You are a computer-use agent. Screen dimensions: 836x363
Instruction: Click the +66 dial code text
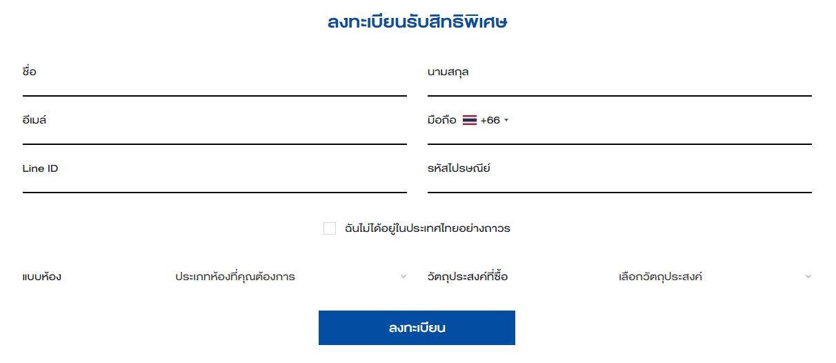[x=490, y=120]
